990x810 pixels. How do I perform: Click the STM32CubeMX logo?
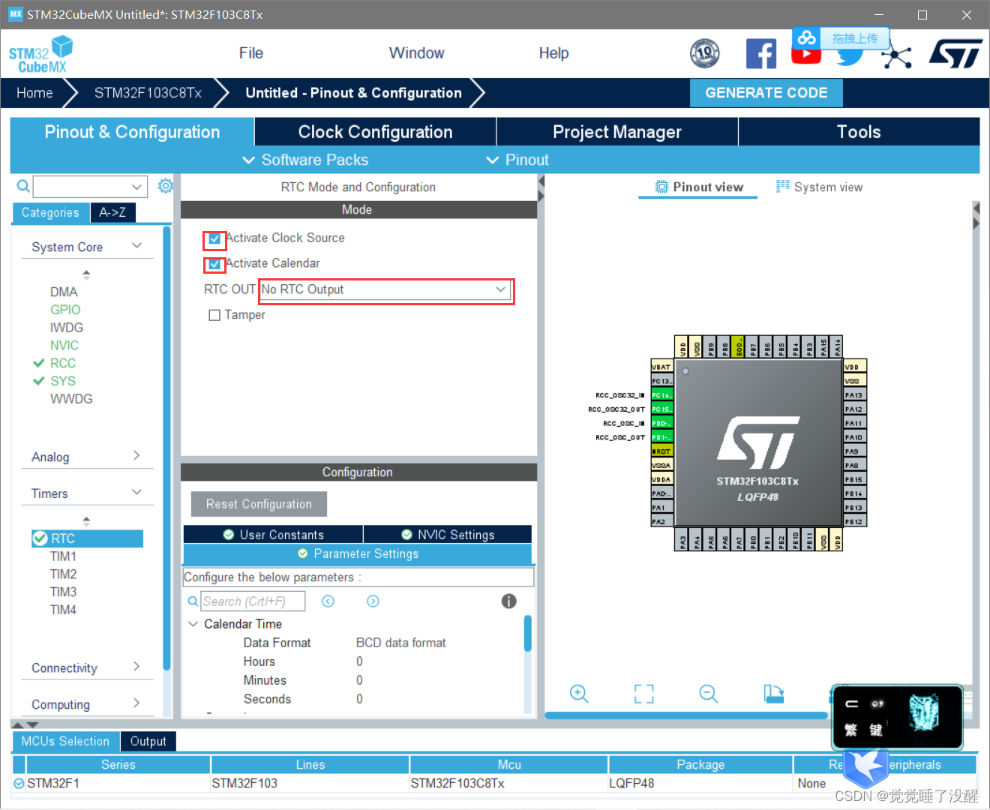(x=41, y=54)
